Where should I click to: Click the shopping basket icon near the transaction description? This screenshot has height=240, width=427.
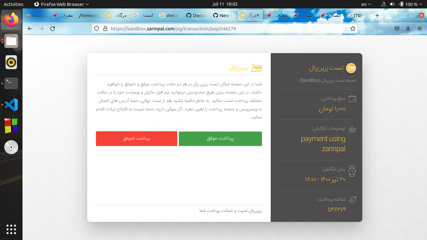point(352,129)
